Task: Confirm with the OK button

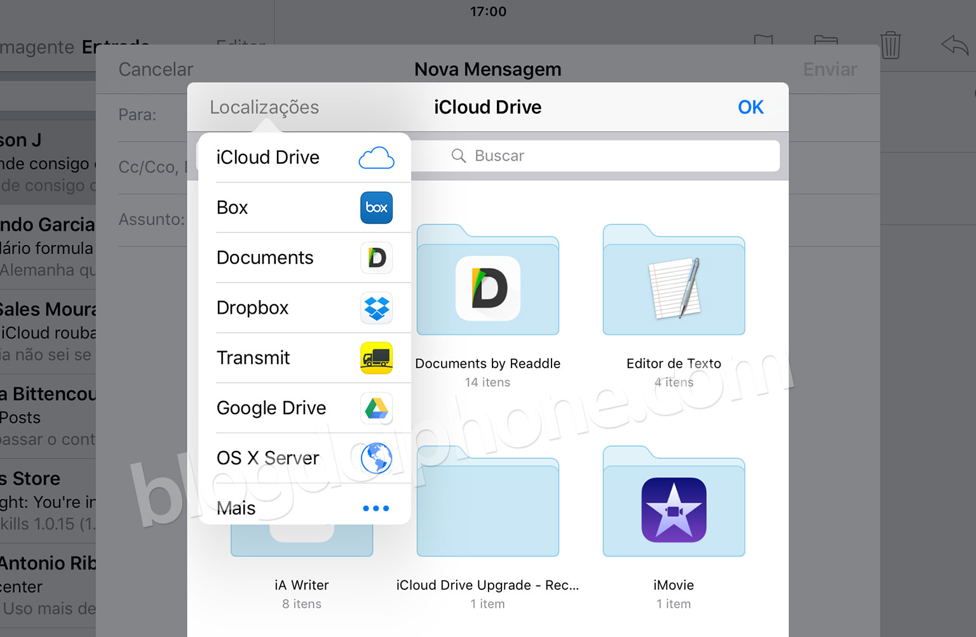Action: pos(750,107)
